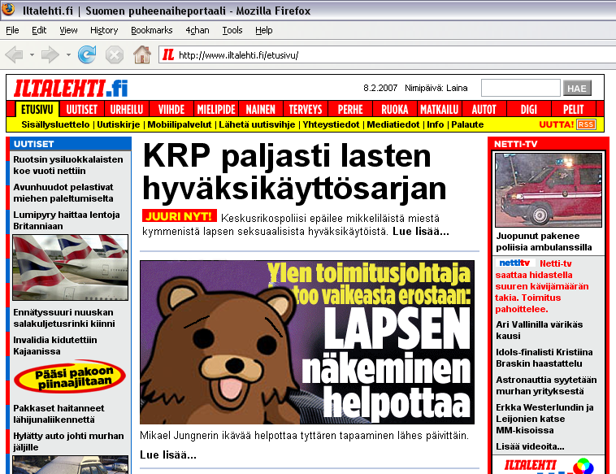Select the PELIT navigation tab
The height and width of the screenshot is (474, 616).
(574, 109)
